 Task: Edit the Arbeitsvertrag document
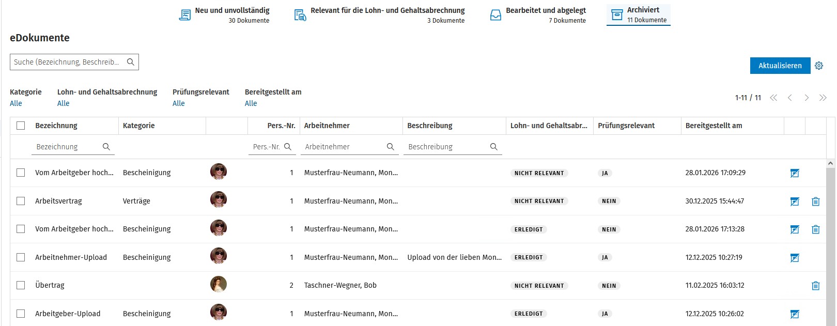(x=795, y=201)
